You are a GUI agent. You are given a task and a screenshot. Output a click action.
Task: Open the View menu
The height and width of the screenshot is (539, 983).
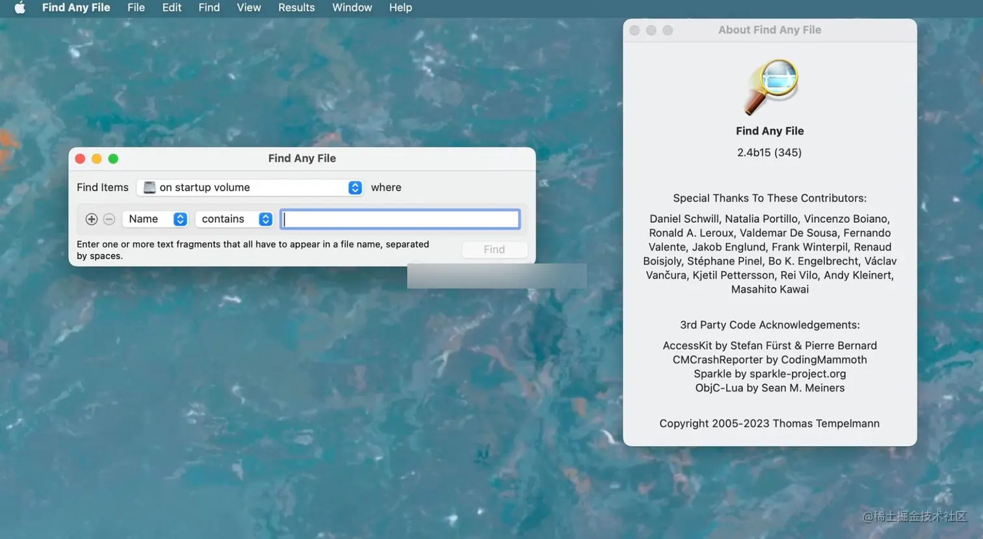[249, 8]
